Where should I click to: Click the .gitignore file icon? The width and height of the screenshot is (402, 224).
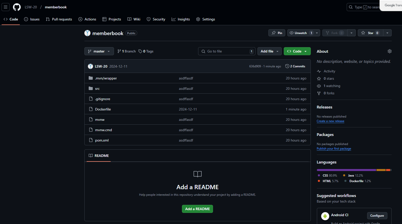point(91,99)
